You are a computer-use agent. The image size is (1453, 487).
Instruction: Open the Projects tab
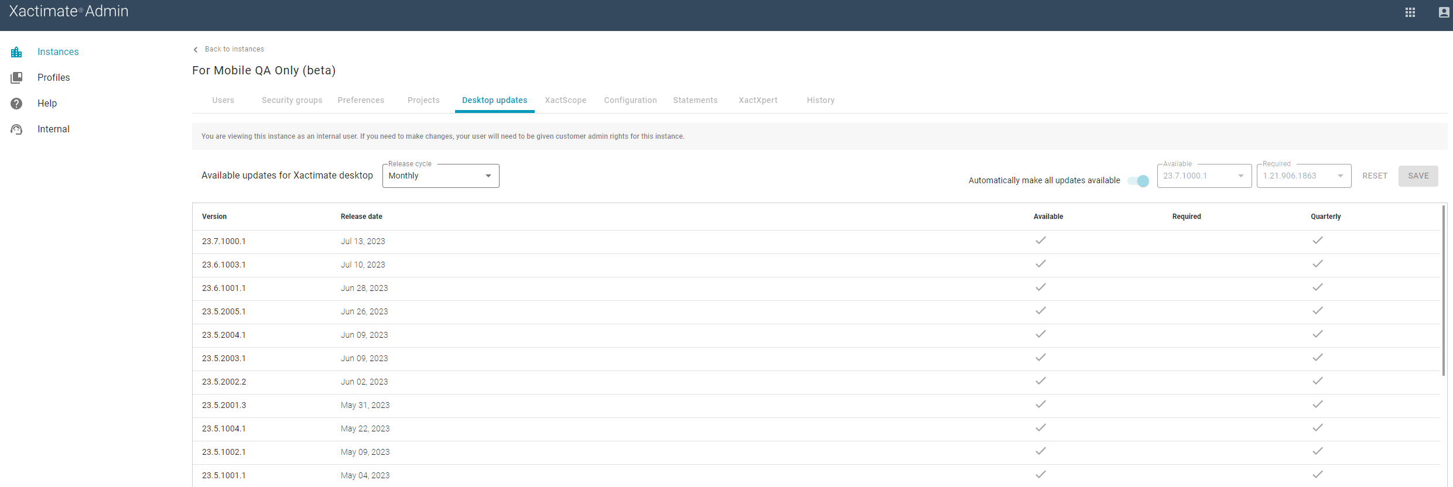coord(423,100)
